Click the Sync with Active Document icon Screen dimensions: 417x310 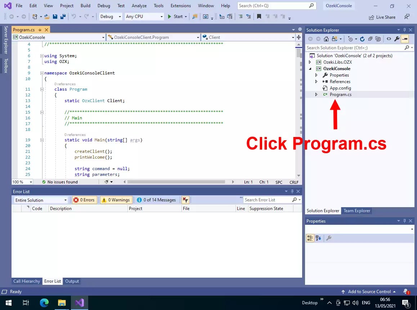click(335, 38)
